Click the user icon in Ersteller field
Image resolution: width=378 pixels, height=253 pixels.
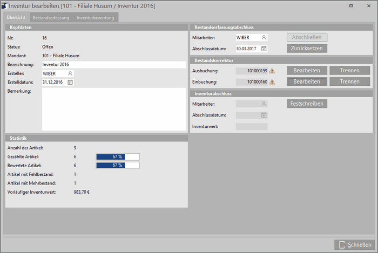(70, 73)
